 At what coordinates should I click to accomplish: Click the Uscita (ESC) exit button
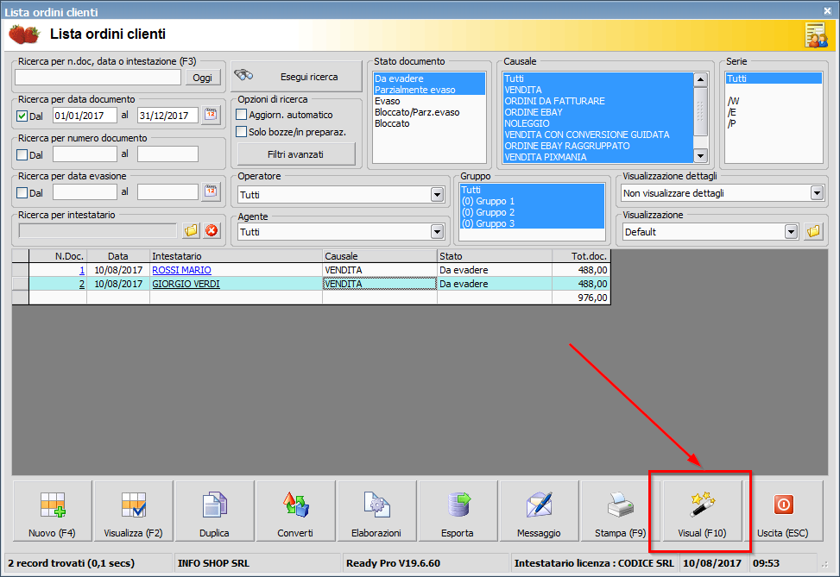tap(783, 511)
